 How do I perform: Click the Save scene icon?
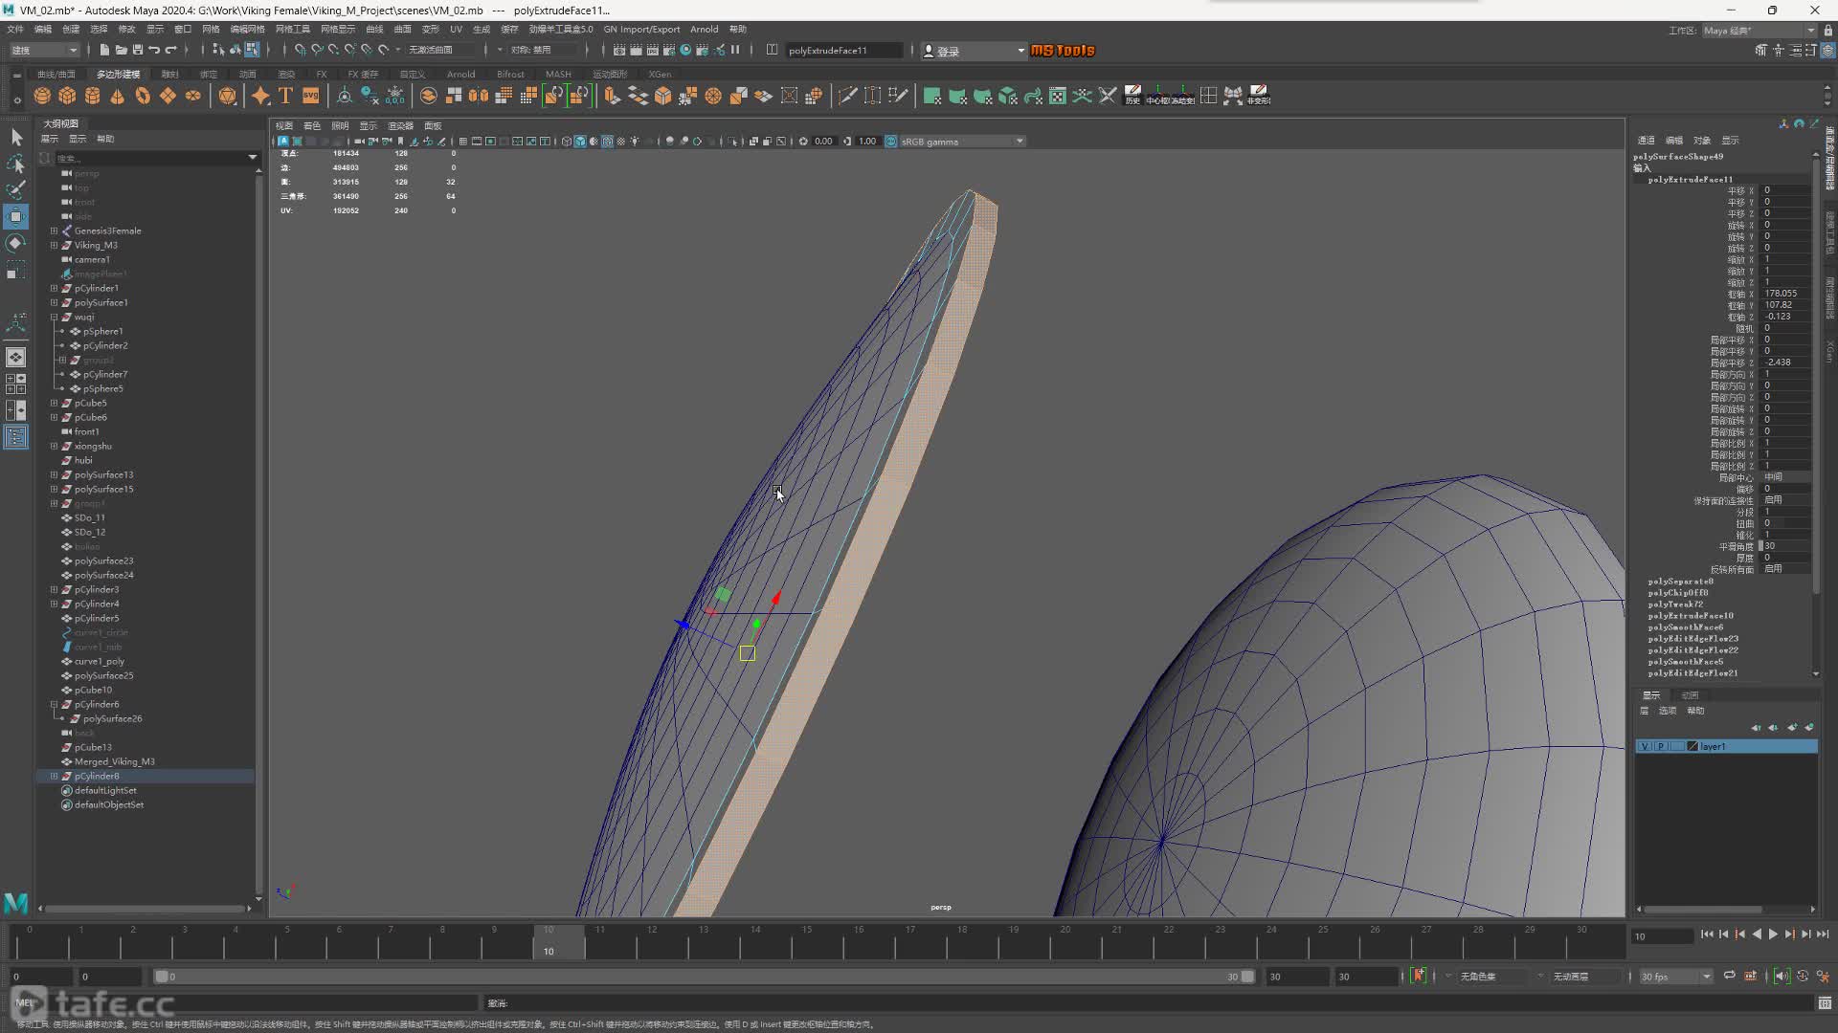pos(138,50)
